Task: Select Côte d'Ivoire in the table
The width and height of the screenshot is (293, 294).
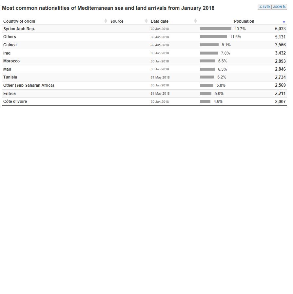Action: (x=15, y=102)
